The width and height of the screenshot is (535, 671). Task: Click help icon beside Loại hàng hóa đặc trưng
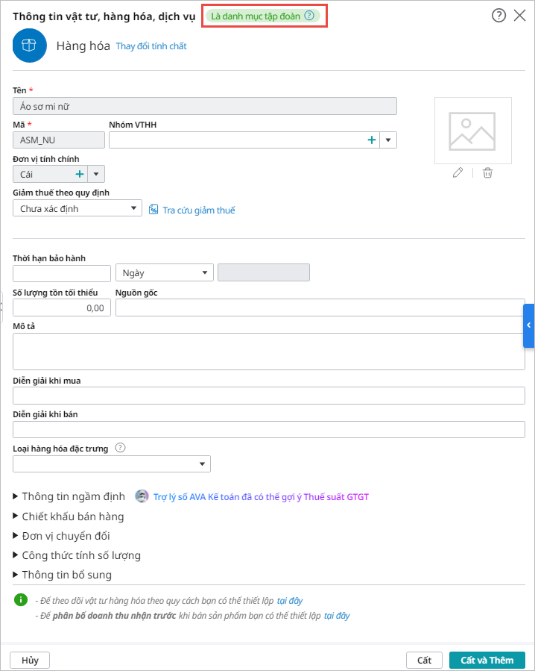(x=120, y=449)
